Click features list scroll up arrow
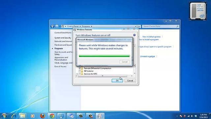 pyautogui.click(x=135, y=46)
